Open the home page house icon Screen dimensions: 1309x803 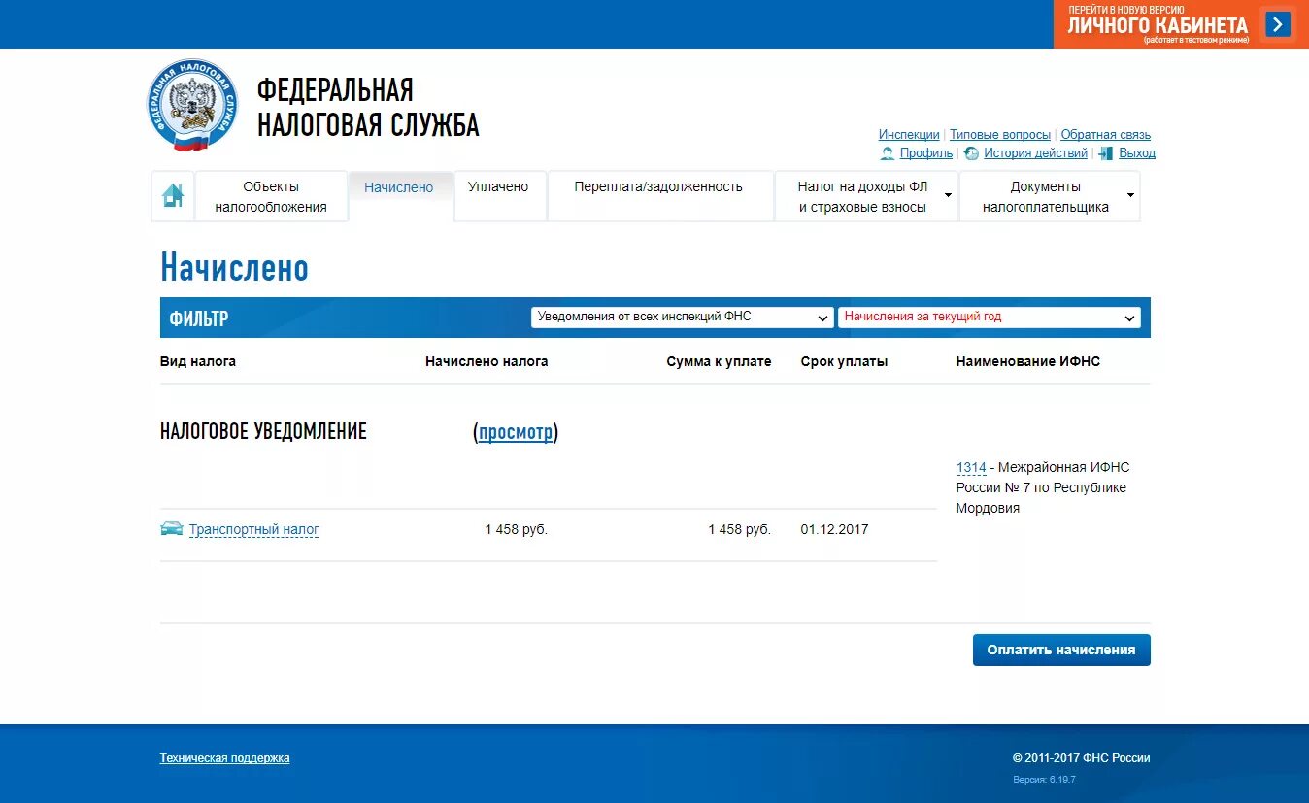[173, 195]
